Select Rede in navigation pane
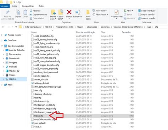This screenshot has width=168, height=130. [10, 85]
